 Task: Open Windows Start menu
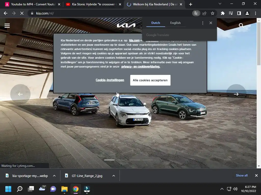point(8,189)
